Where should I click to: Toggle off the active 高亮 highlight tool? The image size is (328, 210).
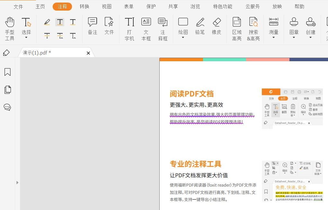60,22
